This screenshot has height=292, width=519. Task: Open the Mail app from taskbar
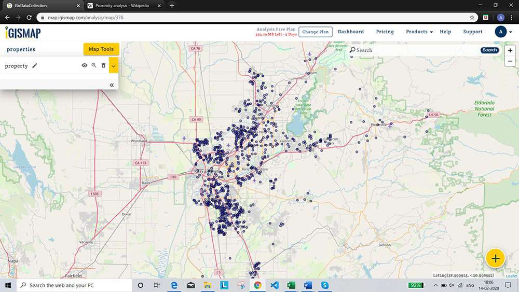point(190,285)
